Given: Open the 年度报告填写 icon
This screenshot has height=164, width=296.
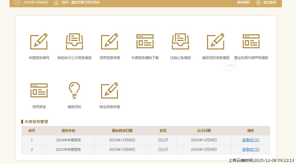Looking at the screenshot, I should point(39,42).
